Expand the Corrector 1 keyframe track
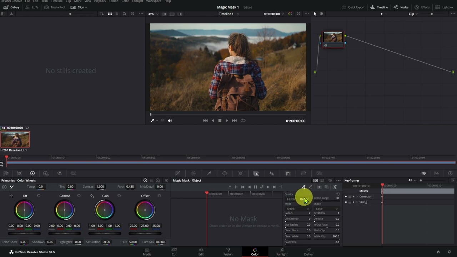 [357, 197]
